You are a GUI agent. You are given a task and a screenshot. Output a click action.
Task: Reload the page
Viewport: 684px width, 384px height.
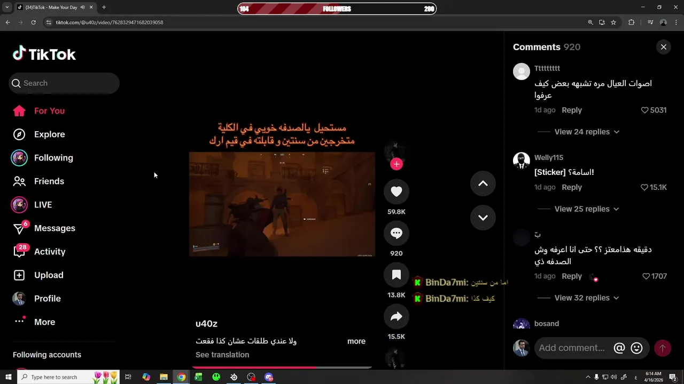tap(33, 22)
